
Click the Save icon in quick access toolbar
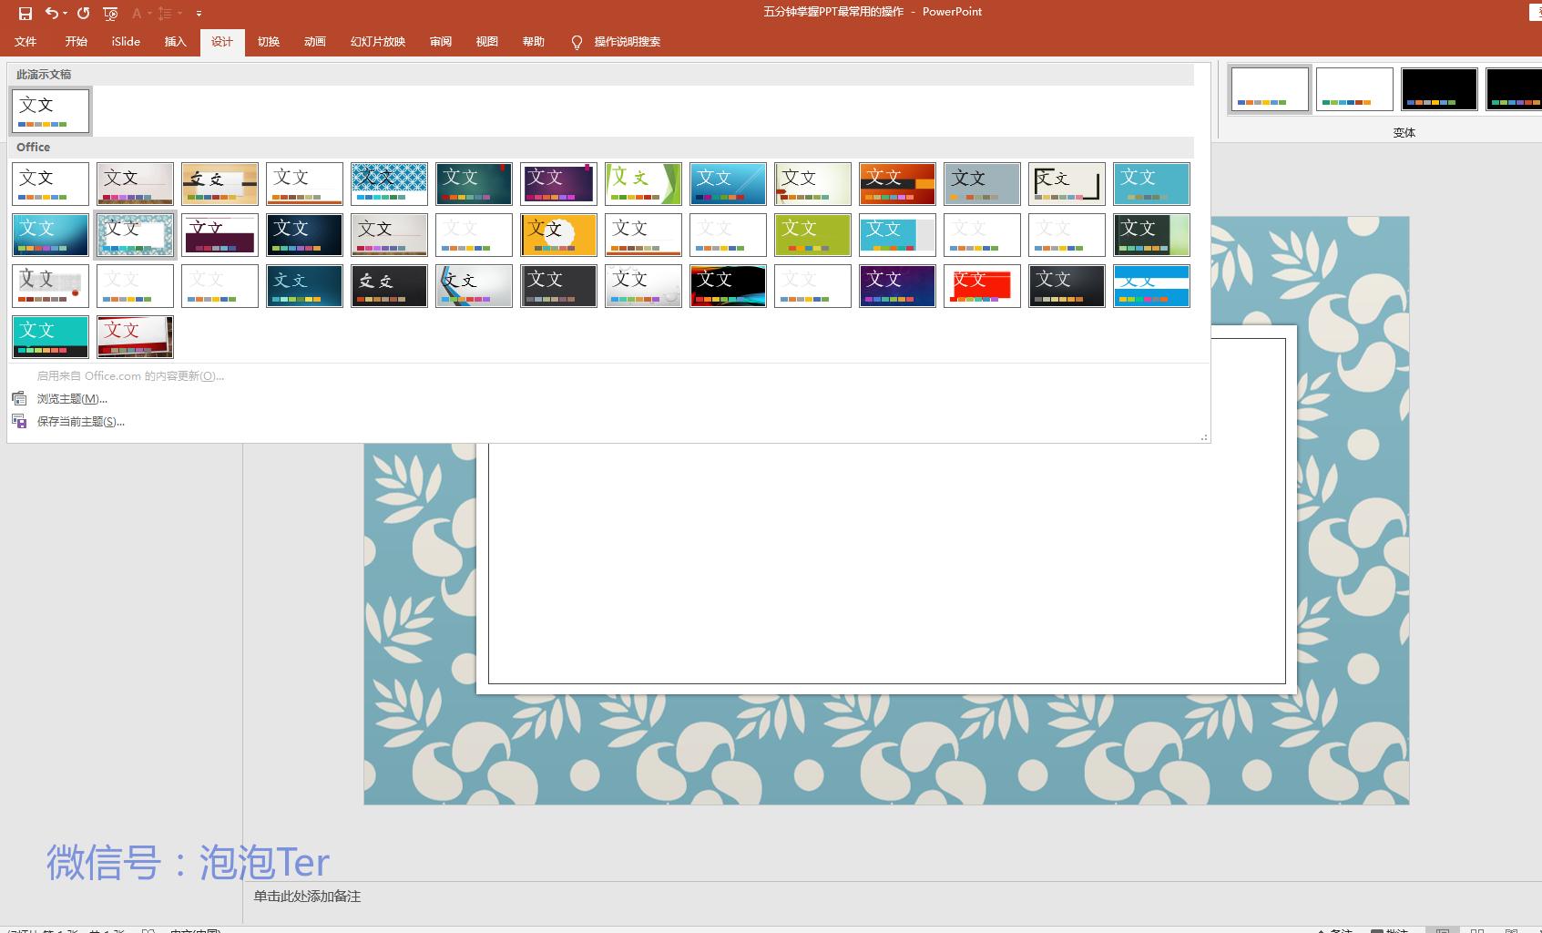pyautogui.click(x=26, y=13)
